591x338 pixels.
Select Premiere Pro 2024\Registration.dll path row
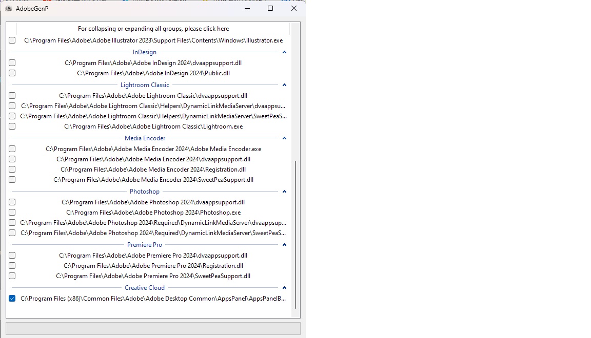(x=153, y=265)
